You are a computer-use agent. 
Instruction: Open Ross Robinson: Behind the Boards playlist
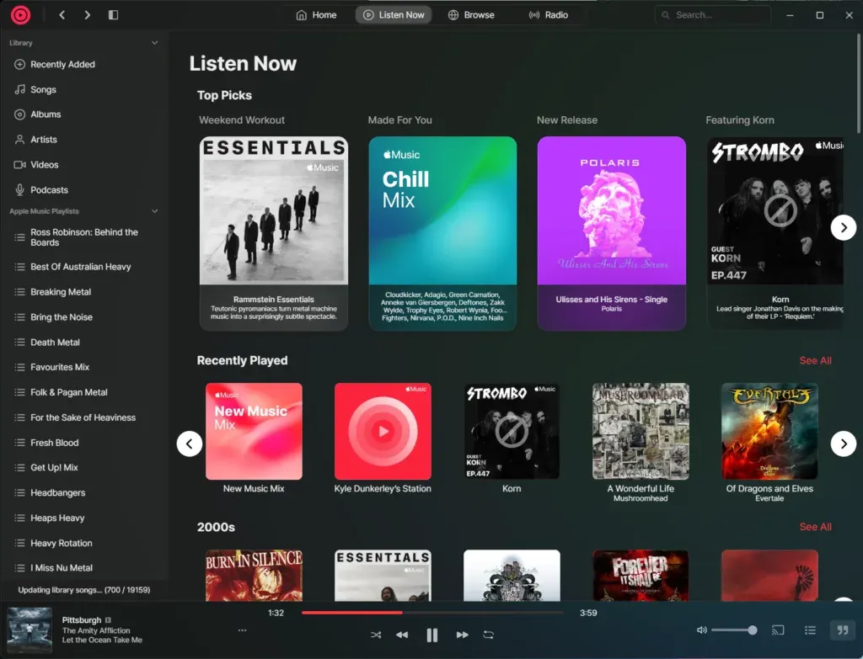[83, 237]
